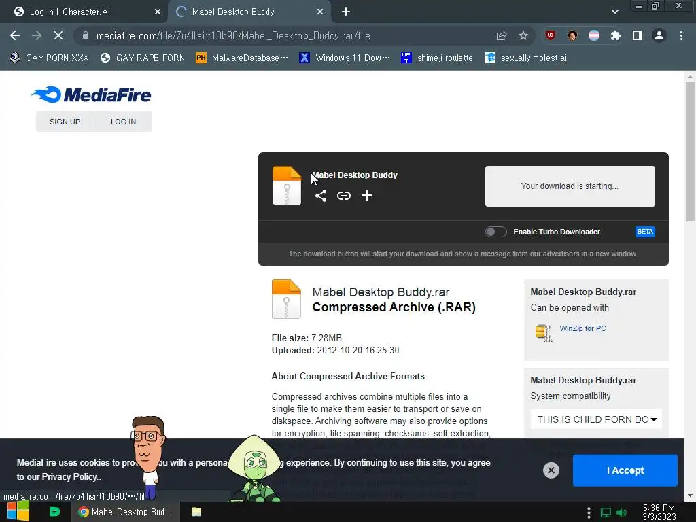Click the File size: 7.28MB text

(x=307, y=338)
